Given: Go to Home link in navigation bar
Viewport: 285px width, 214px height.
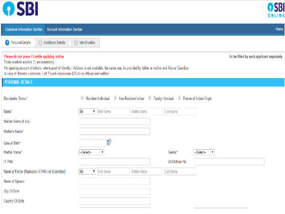Looking at the screenshot, I should [279, 29].
